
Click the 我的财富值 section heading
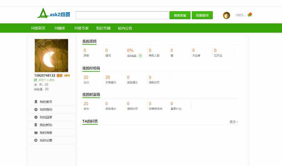91,95
